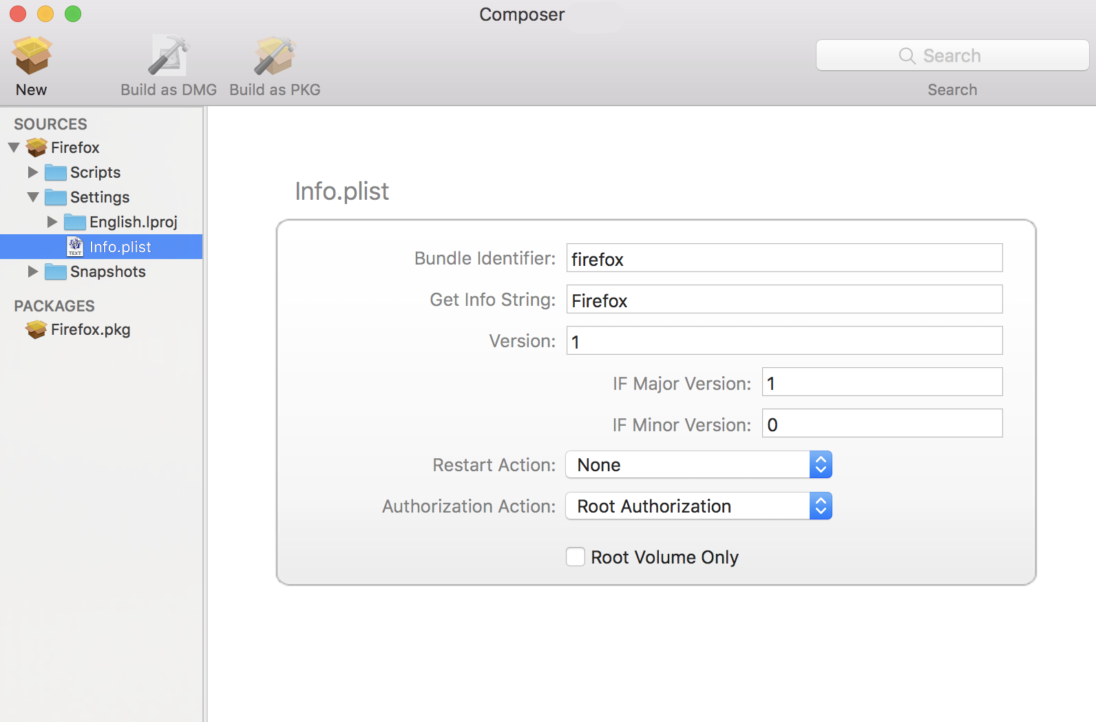This screenshot has width=1096, height=722.
Task: Click the green fullscreen window button
Action: [x=73, y=14]
